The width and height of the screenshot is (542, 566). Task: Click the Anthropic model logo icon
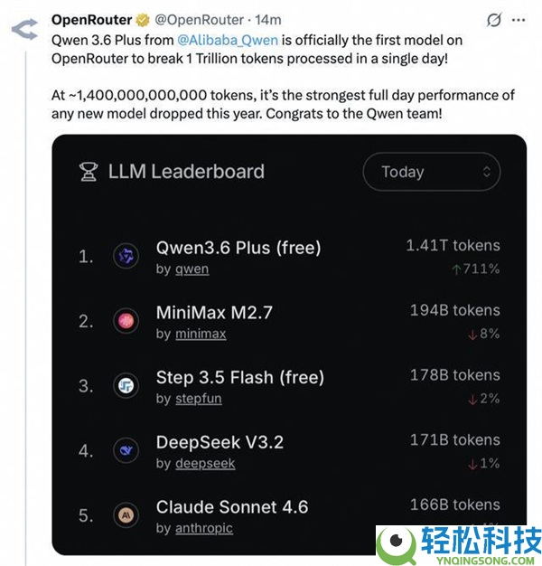(126, 515)
